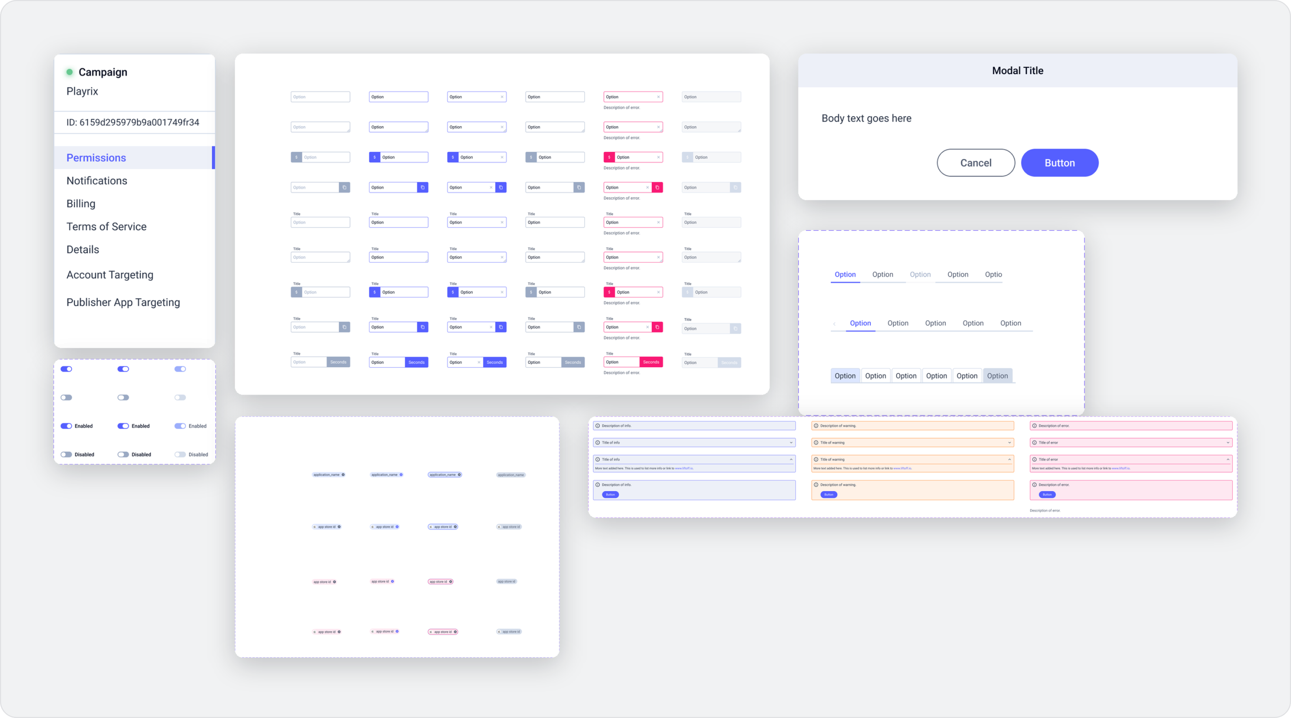Open Details in the campaign sidebar
The image size is (1291, 718).
83,250
